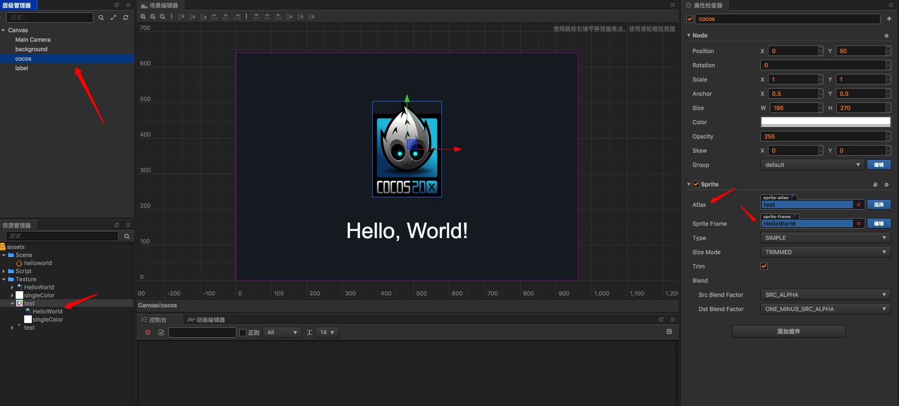
Task: Open Node section gear settings
Action: click(886, 36)
